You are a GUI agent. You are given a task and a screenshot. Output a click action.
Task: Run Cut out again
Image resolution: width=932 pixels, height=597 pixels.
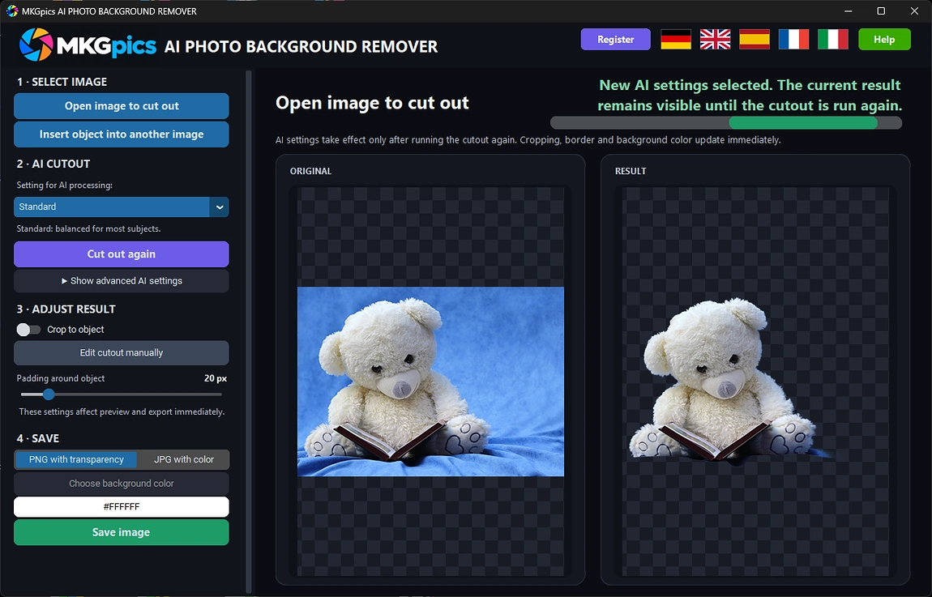(122, 254)
